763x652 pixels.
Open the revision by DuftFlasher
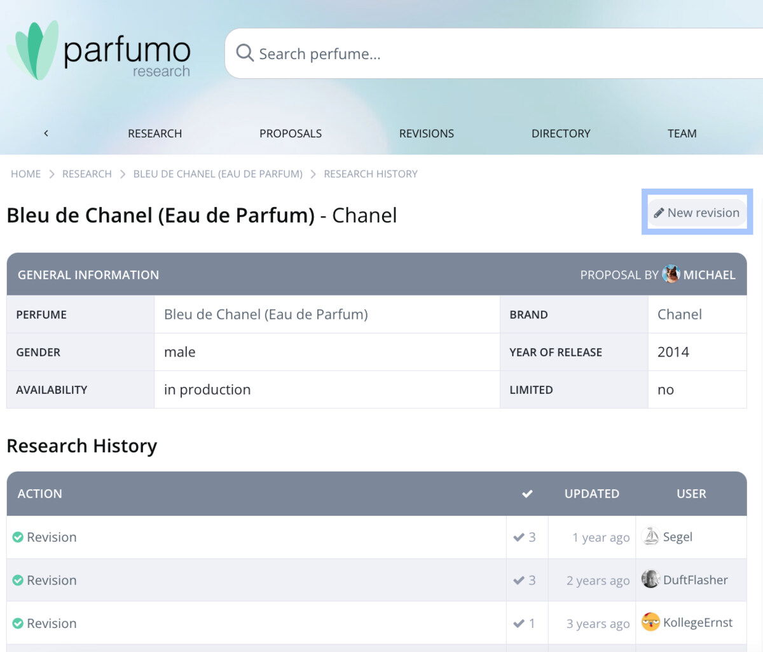[x=52, y=580]
